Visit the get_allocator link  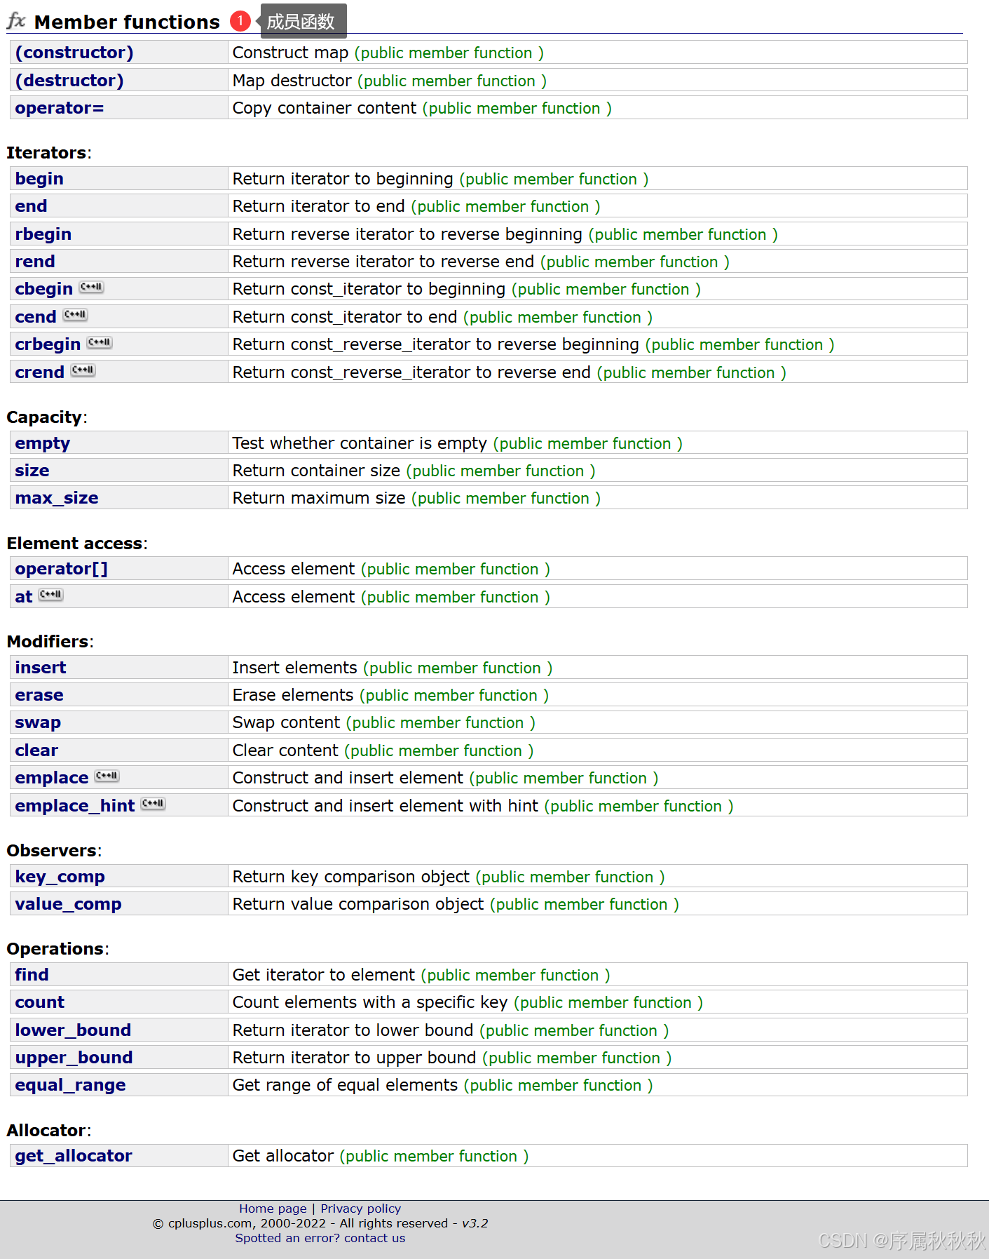(x=74, y=1156)
